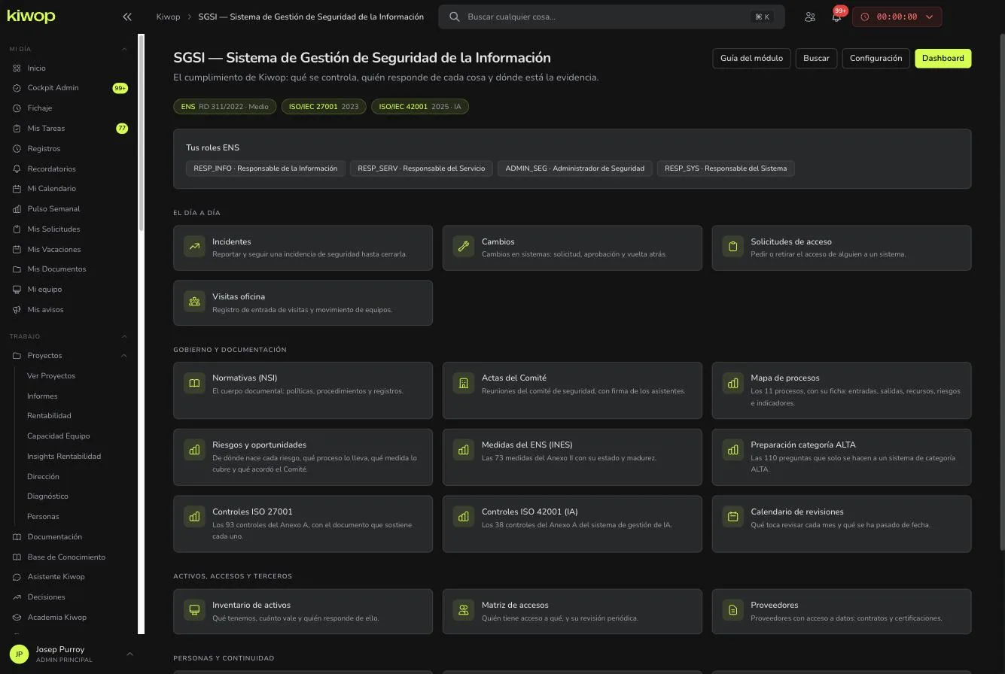Click the Mis Documentos folder icon

click(x=17, y=269)
